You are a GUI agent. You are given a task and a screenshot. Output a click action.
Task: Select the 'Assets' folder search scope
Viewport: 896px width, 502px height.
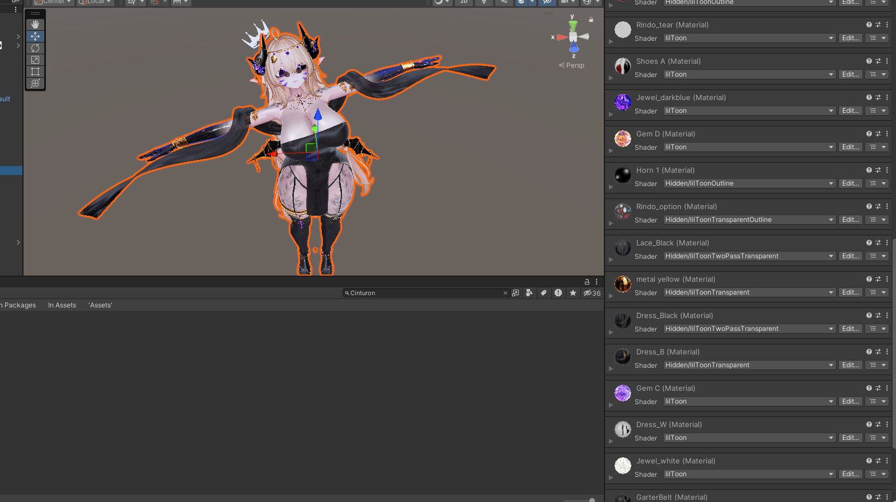coord(100,305)
